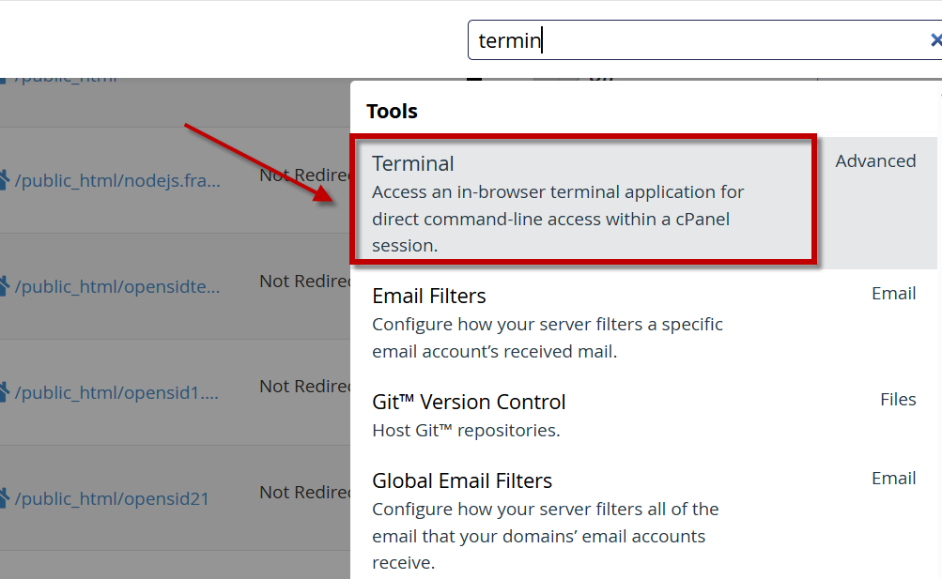Image resolution: width=942 pixels, height=579 pixels.
Task: Open the Email Filters search result
Action: click(429, 297)
